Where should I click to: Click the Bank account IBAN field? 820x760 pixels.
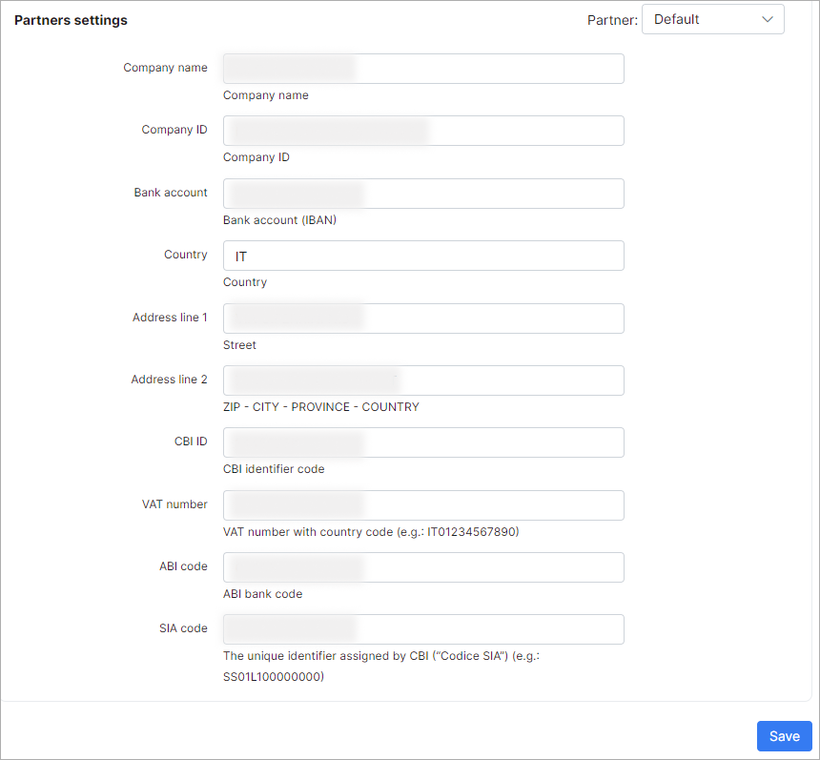[x=423, y=194]
